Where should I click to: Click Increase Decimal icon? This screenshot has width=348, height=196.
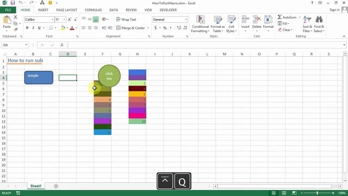coord(179,28)
